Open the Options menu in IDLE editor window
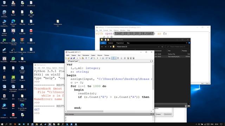 point(116,30)
